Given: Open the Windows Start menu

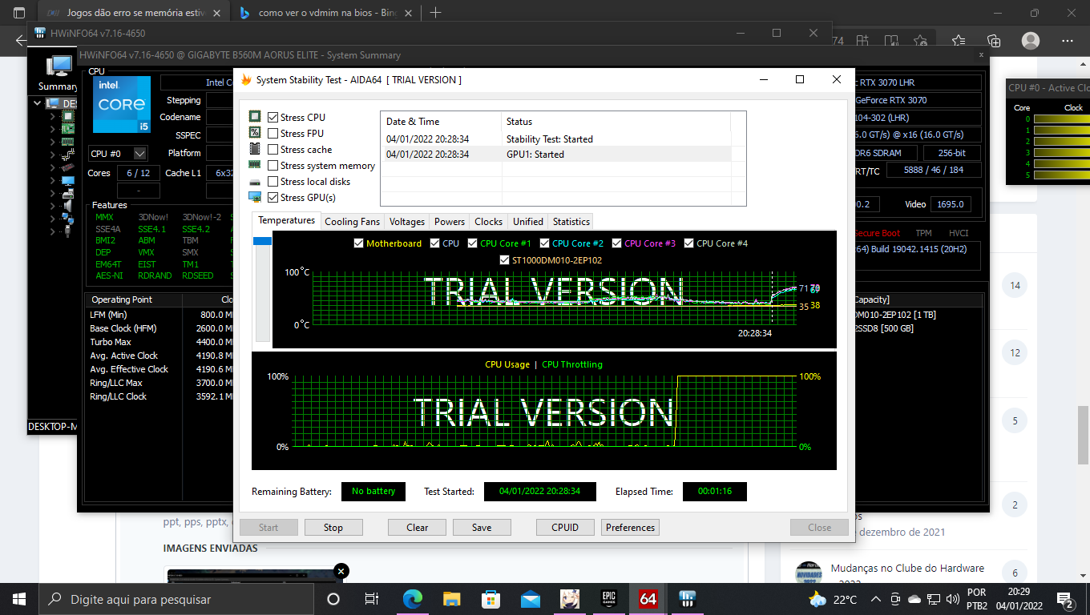Looking at the screenshot, I should coord(19,598).
